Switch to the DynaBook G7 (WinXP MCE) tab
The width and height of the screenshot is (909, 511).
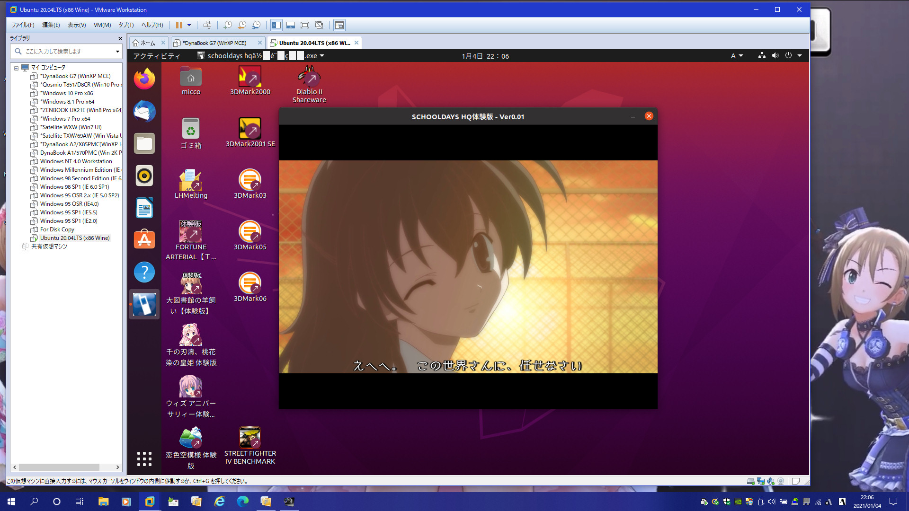214,43
